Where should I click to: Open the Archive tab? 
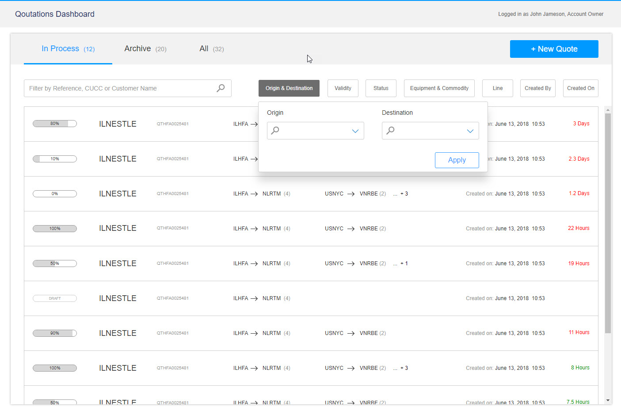145,49
